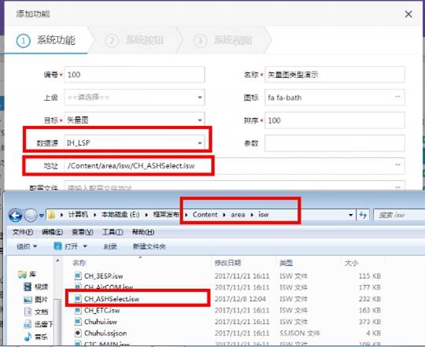Image resolution: width=425 pixels, height=347 pixels.
Task: Click the refresh icon beside address bar
Action: [363, 215]
